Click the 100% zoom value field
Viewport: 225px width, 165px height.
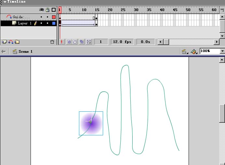[210, 51]
